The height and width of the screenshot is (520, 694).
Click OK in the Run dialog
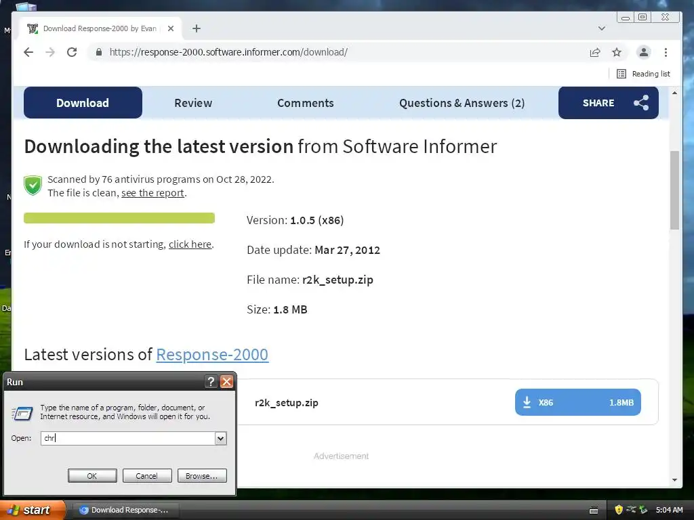coord(92,476)
